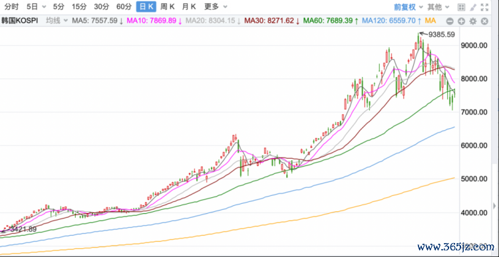Switch to 月K monthly candlesticks
The image size is (499, 257).
pos(189,7)
